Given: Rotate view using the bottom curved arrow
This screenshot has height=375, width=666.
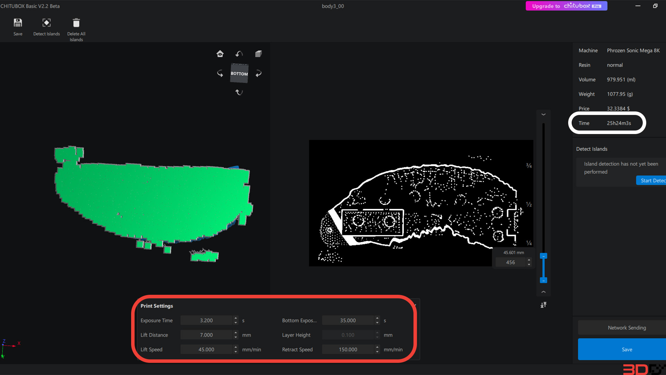Looking at the screenshot, I should coord(239,92).
